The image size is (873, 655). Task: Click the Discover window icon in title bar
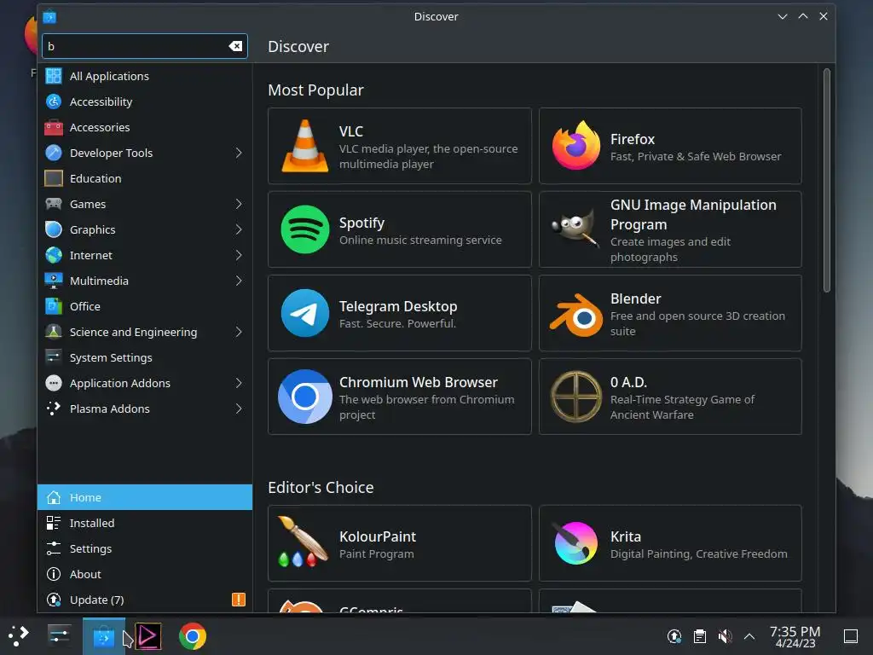tap(49, 17)
